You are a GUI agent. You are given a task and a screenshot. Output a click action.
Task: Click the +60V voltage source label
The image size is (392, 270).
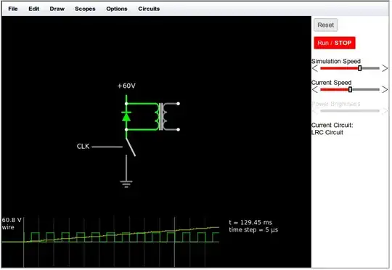pyautogui.click(x=126, y=86)
